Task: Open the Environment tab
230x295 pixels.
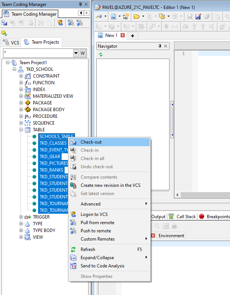Action: [x=171, y=236]
